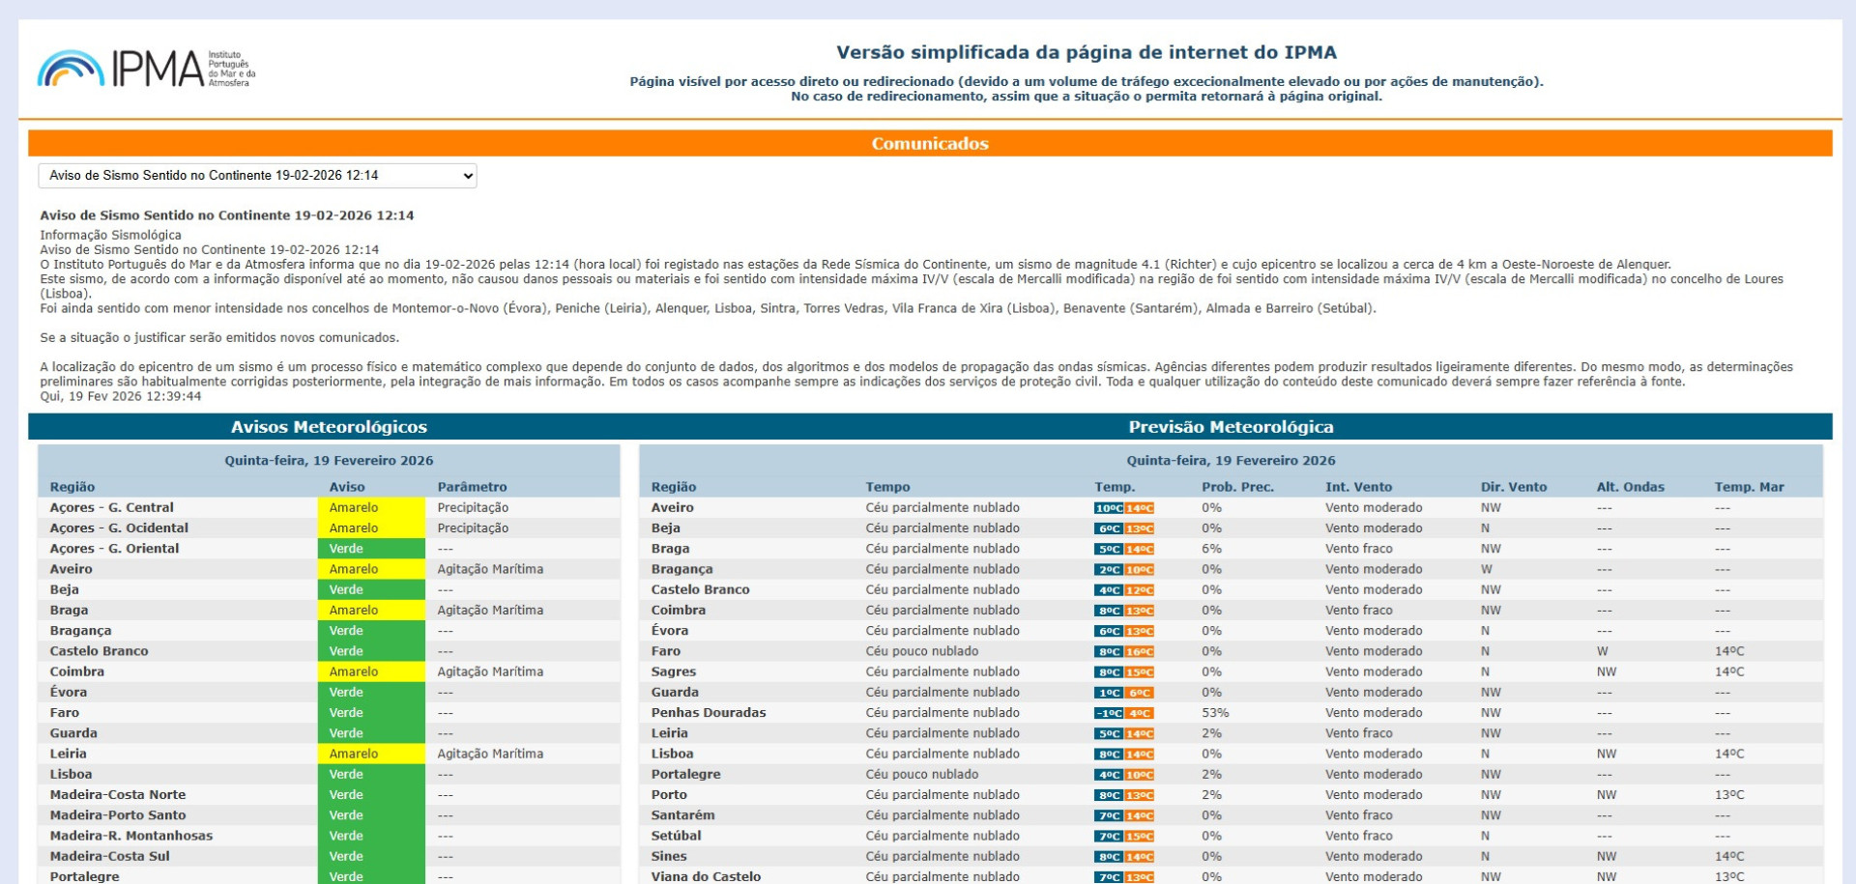Click Penhas Douradas' -1ºC minimum temperature badge
This screenshot has width=1856, height=884.
pyautogui.click(x=1109, y=713)
